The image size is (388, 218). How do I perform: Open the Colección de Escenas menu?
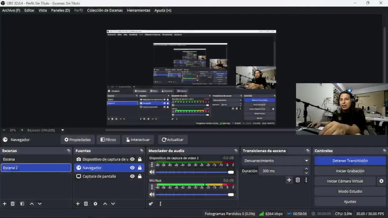pyautogui.click(x=105, y=10)
